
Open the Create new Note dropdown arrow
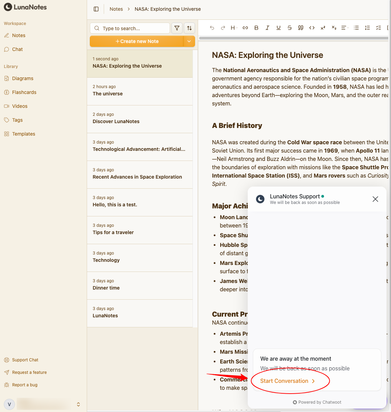(x=189, y=41)
